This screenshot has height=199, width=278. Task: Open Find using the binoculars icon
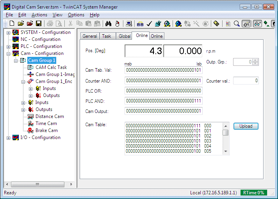(x=108, y=23)
